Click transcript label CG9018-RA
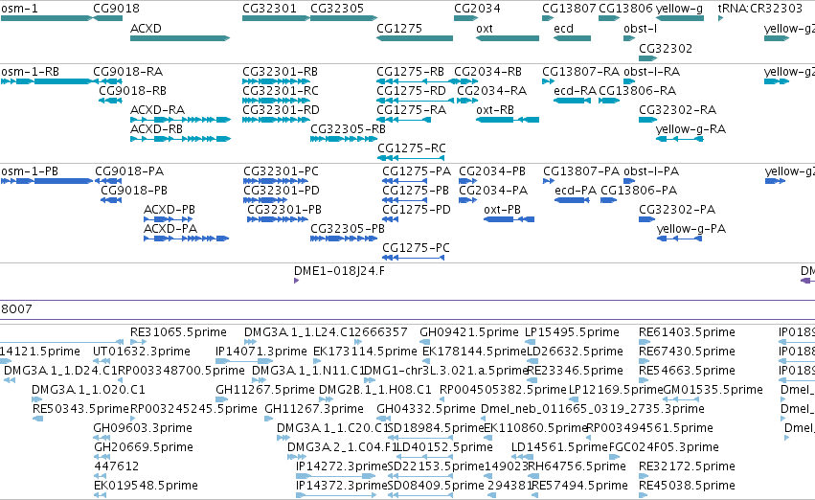This screenshot has width=815, height=500. point(128,72)
